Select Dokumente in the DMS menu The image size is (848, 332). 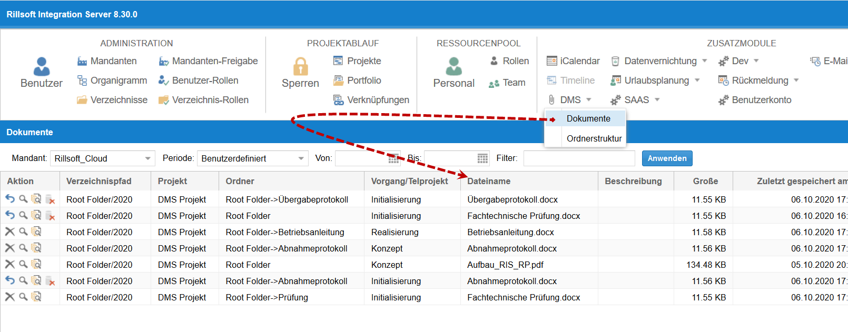[x=588, y=119]
